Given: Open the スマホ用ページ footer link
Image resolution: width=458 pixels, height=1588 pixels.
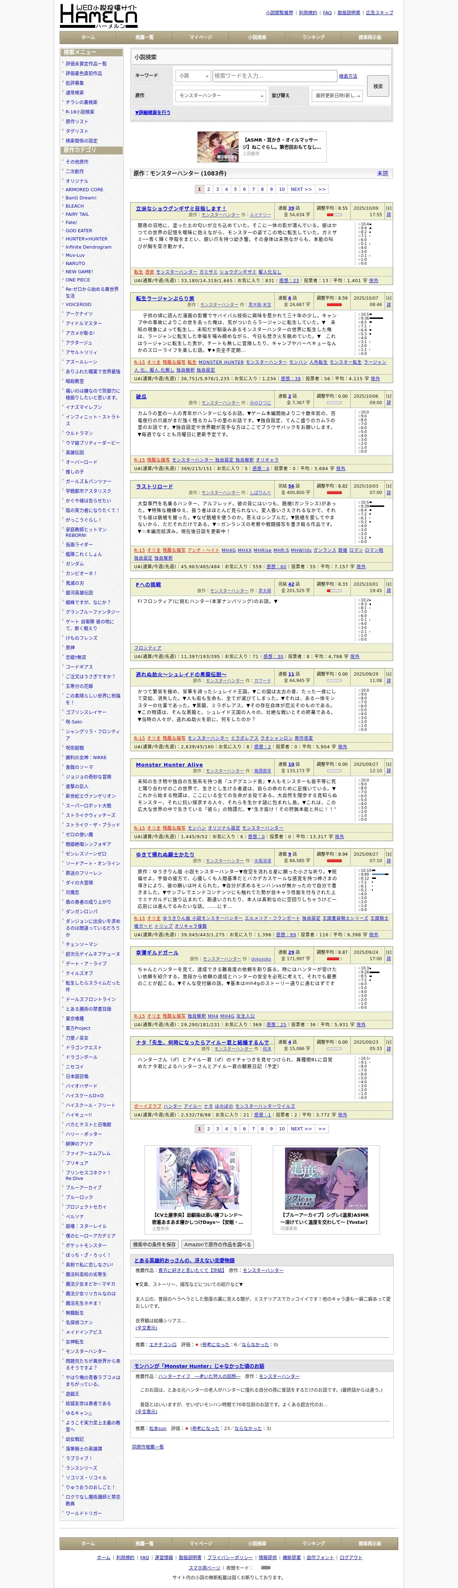Looking at the screenshot, I should (205, 1567).
